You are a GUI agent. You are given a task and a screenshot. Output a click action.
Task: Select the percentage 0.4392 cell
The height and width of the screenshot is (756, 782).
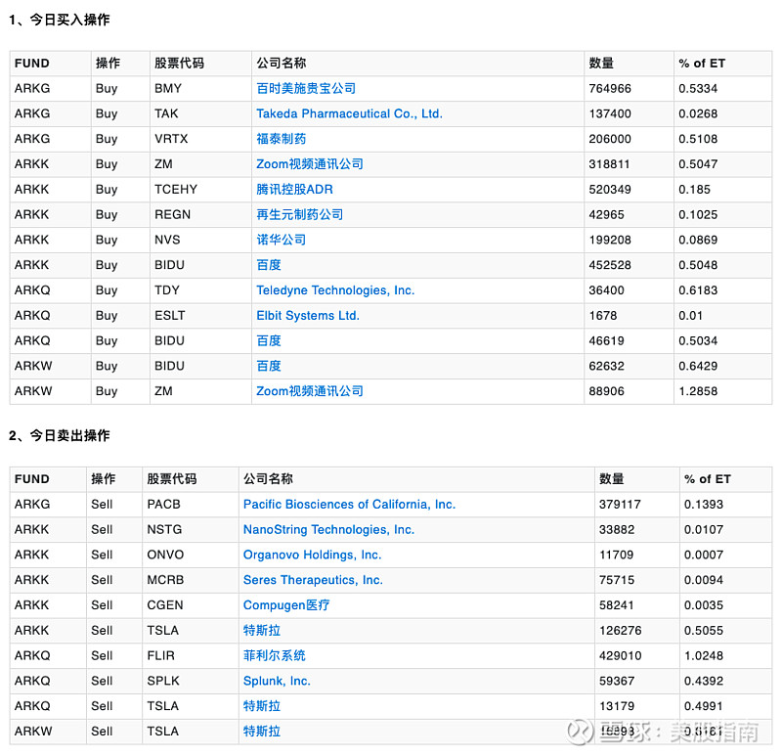click(x=725, y=681)
